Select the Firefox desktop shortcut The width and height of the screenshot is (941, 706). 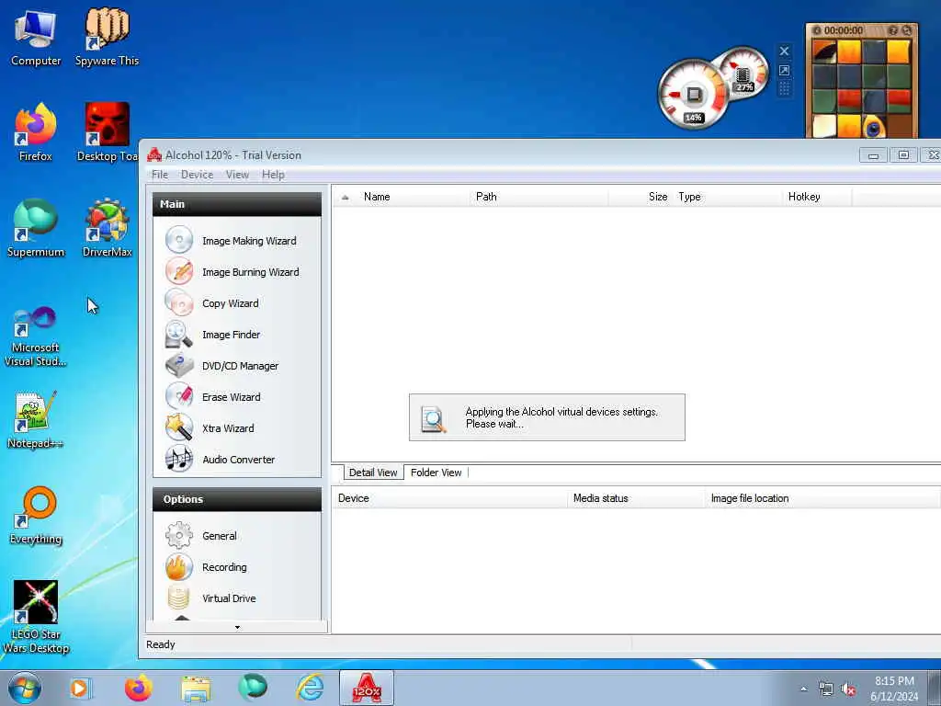[36, 132]
